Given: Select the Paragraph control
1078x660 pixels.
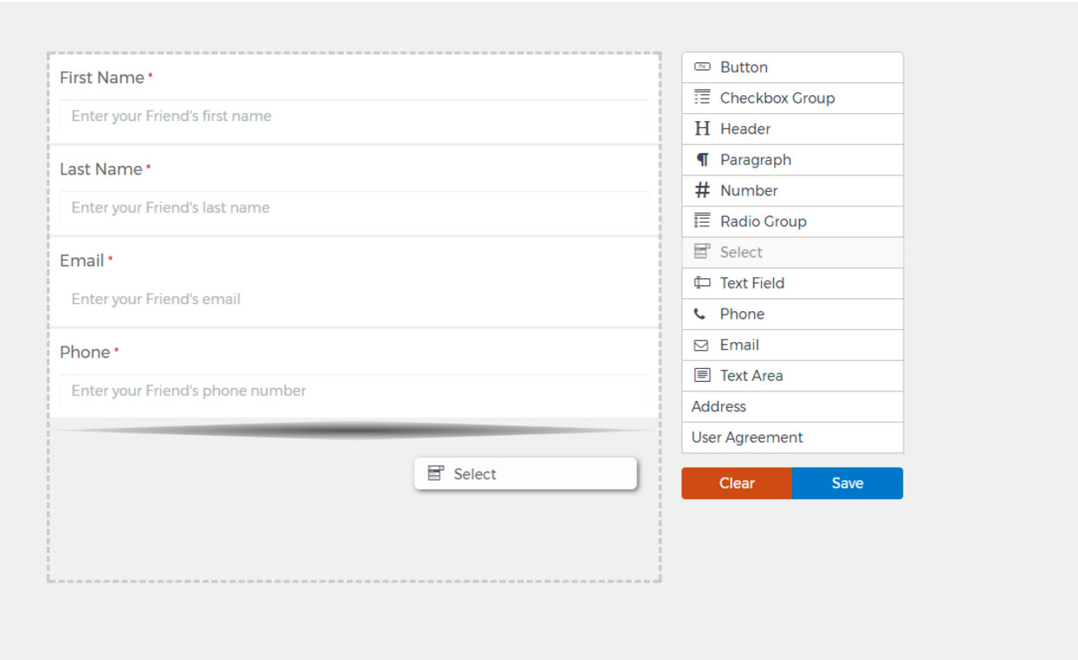Looking at the screenshot, I should click(792, 160).
